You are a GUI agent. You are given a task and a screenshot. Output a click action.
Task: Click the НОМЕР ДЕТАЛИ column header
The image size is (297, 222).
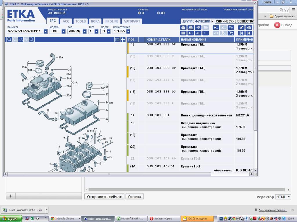click(162, 40)
